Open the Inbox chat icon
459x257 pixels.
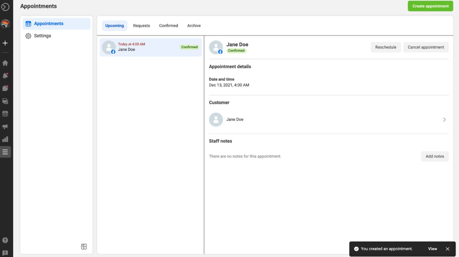(5, 88)
